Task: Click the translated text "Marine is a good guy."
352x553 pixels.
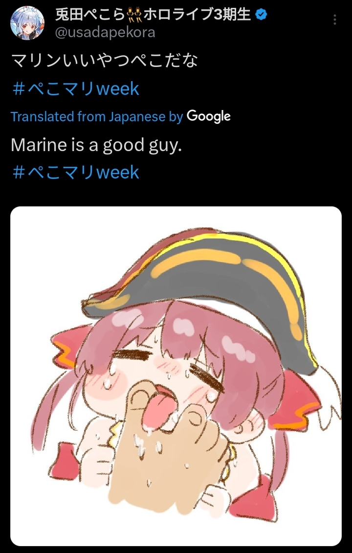Action: [x=96, y=145]
